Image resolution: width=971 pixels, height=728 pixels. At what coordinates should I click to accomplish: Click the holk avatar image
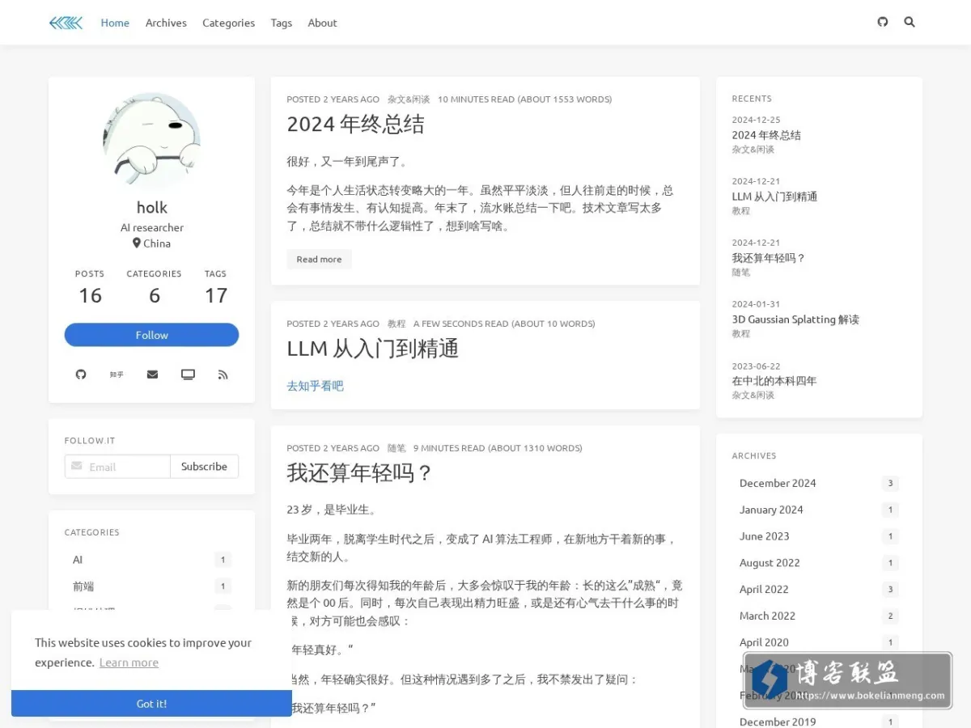[152, 142]
